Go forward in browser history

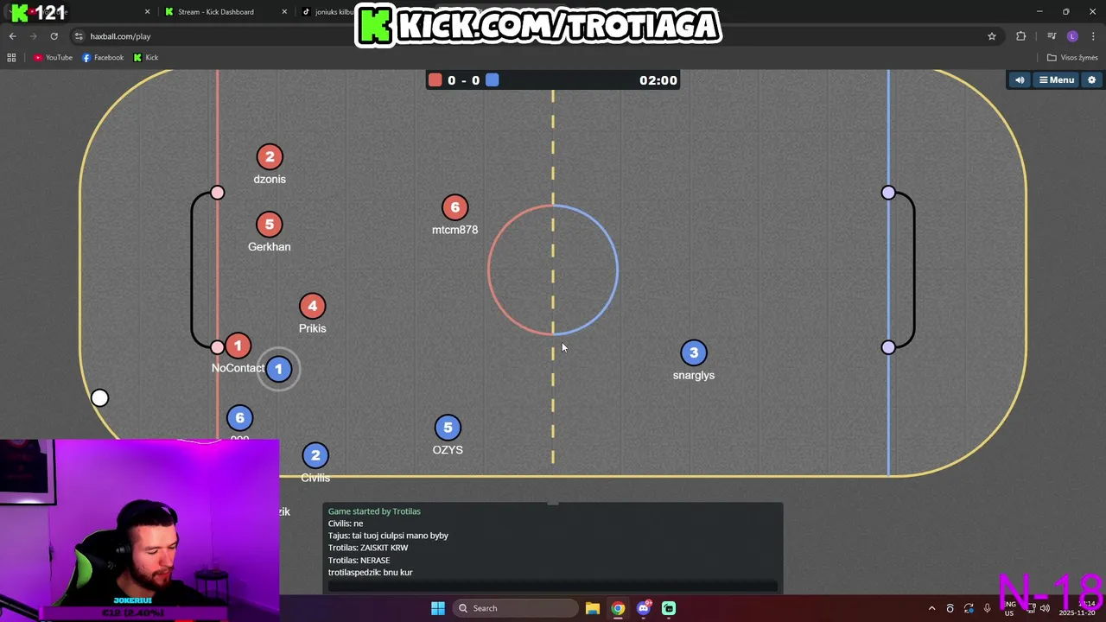pos(34,36)
